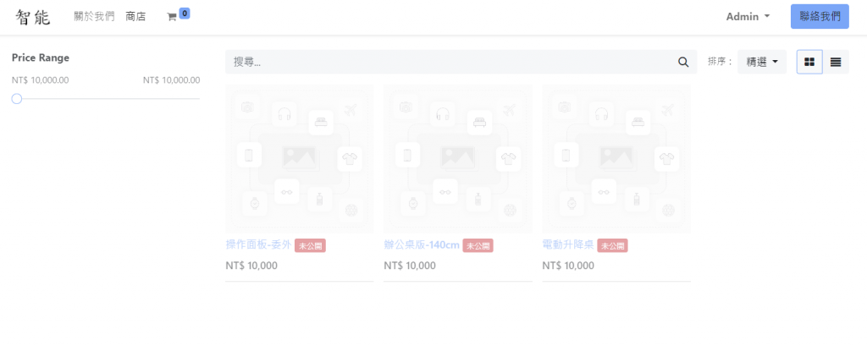Image resolution: width=867 pixels, height=346 pixels.
Task: Expand the Admin user dropdown
Action: [x=748, y=16]
